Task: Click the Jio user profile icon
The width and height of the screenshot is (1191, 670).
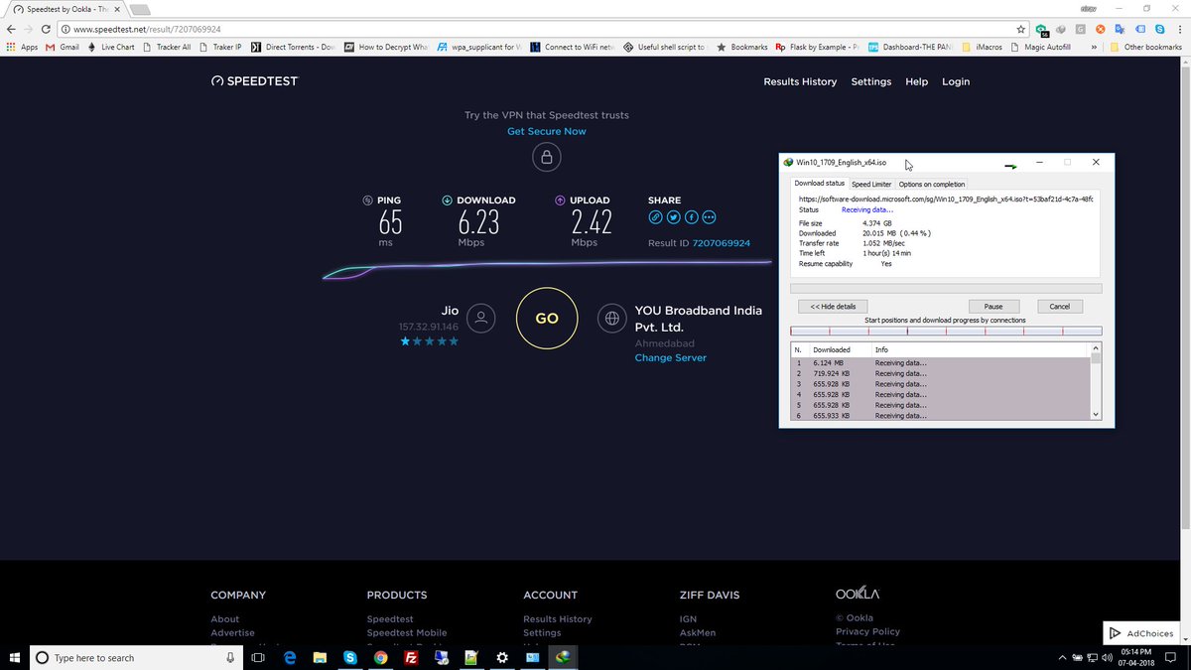Action: (481, 318)
